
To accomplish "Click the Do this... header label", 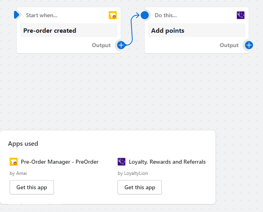I will pos(165,15).
